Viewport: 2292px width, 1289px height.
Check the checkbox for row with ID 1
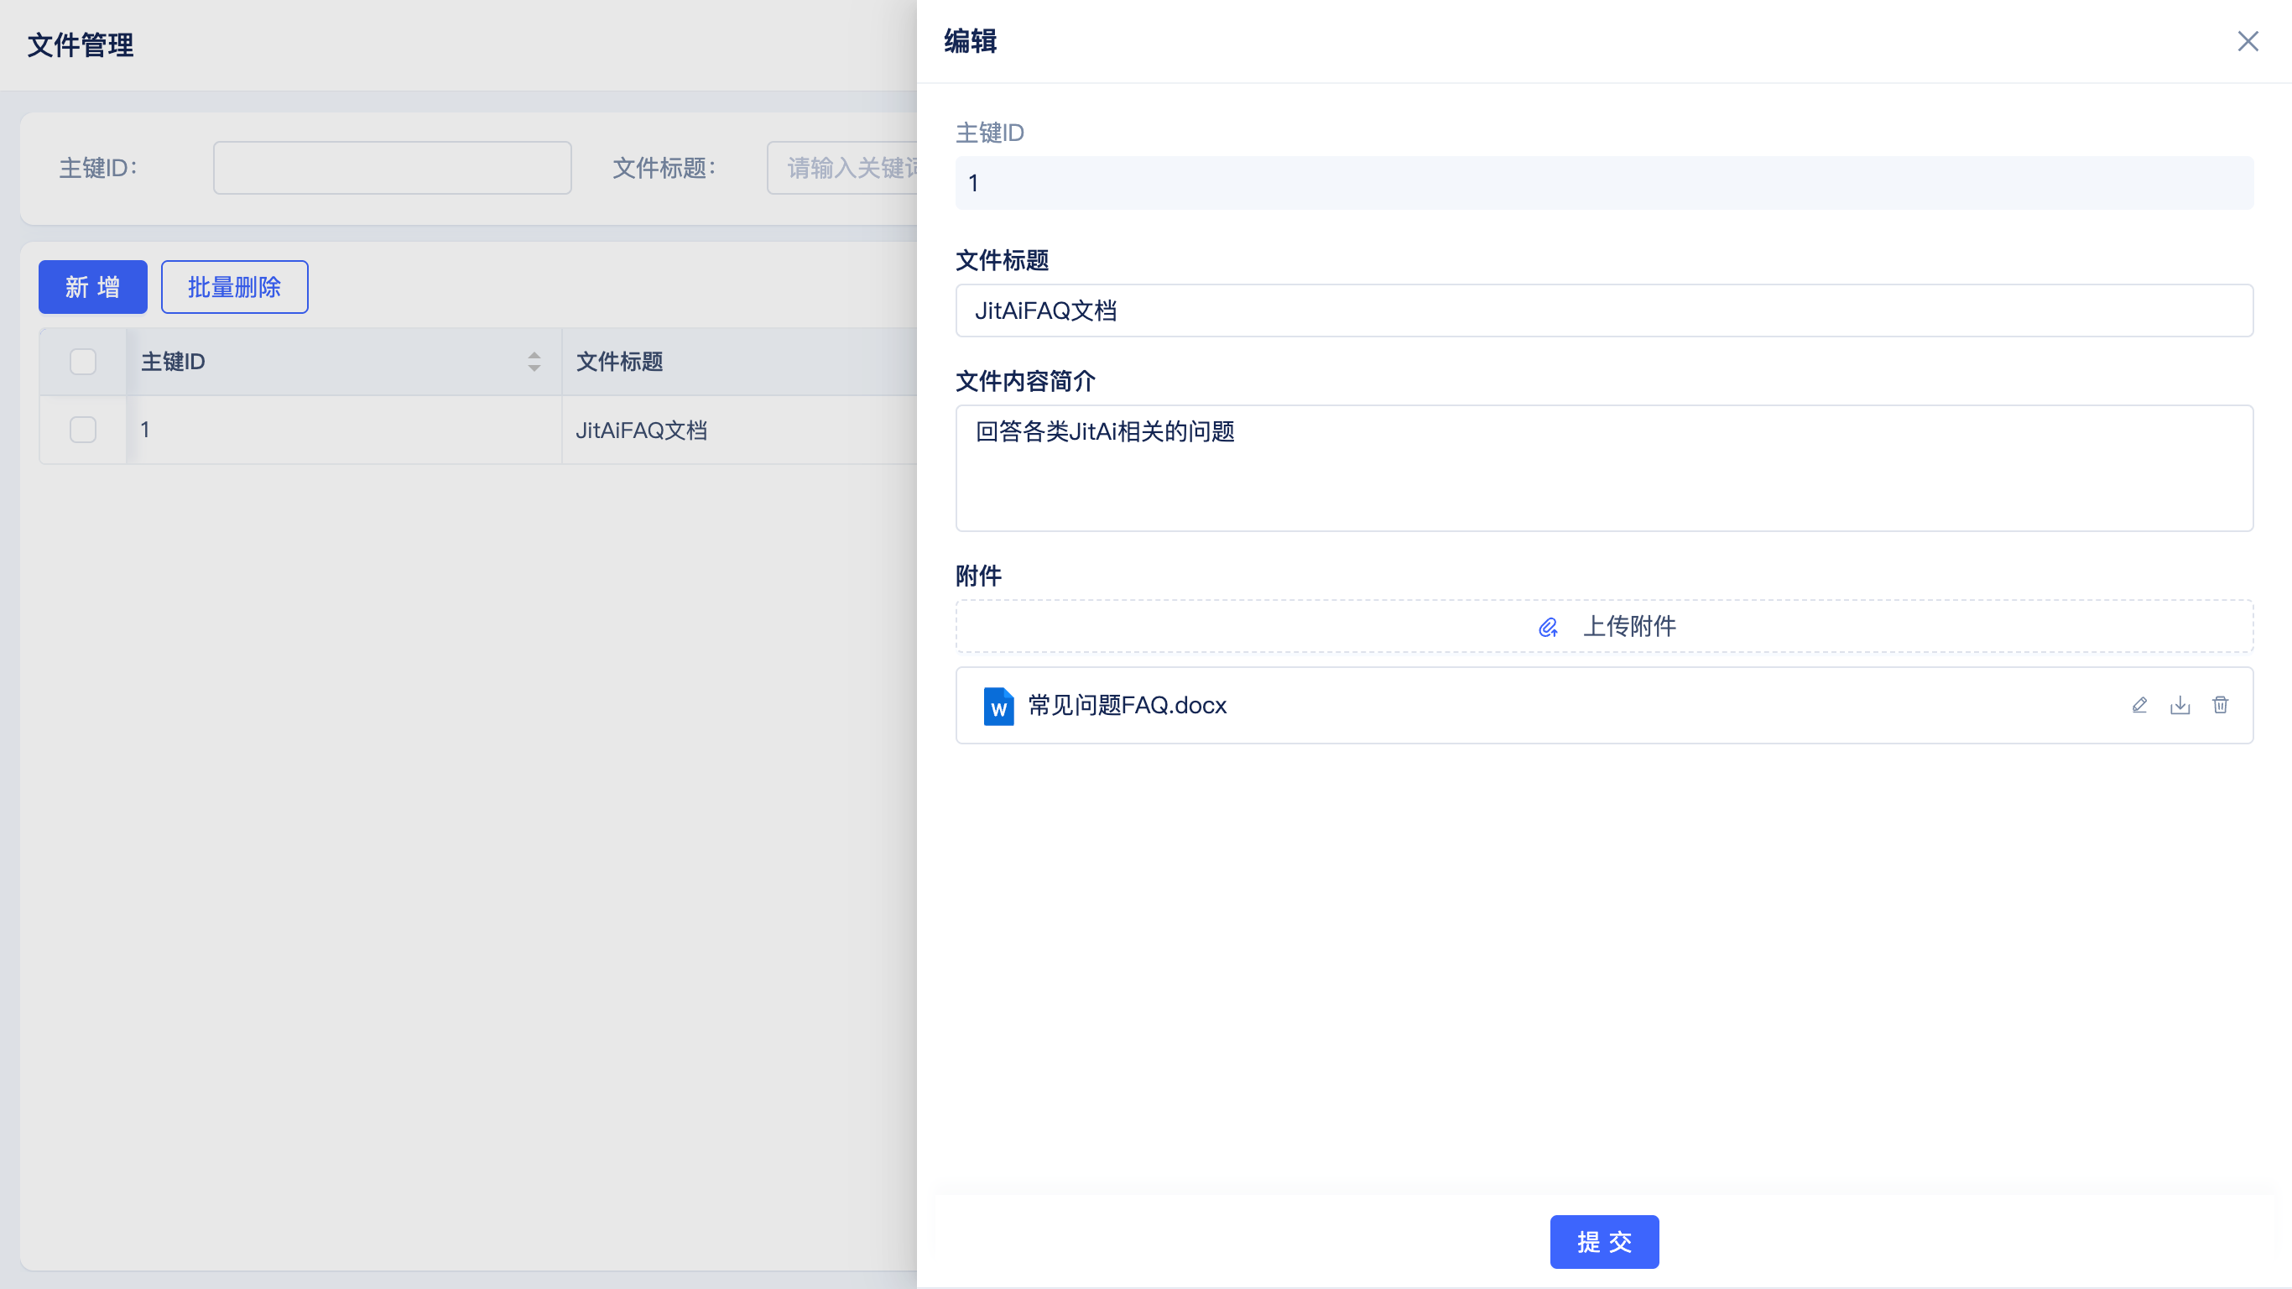click(x=83, y=430)
